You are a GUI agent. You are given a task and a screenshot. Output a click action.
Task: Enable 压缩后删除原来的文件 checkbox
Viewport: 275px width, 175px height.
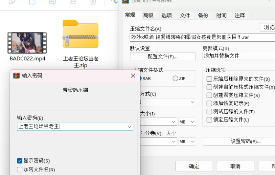(209, 79)
